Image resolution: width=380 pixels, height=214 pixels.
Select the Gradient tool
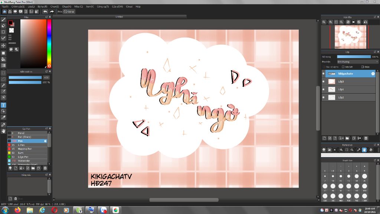3,65
